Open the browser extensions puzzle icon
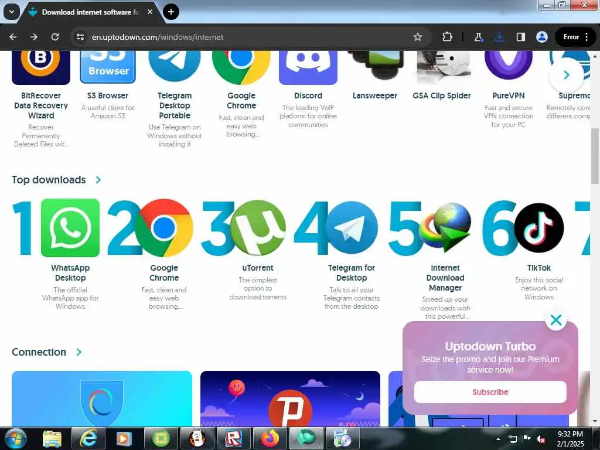Viewport: 600px width, 450px height. 447,37
